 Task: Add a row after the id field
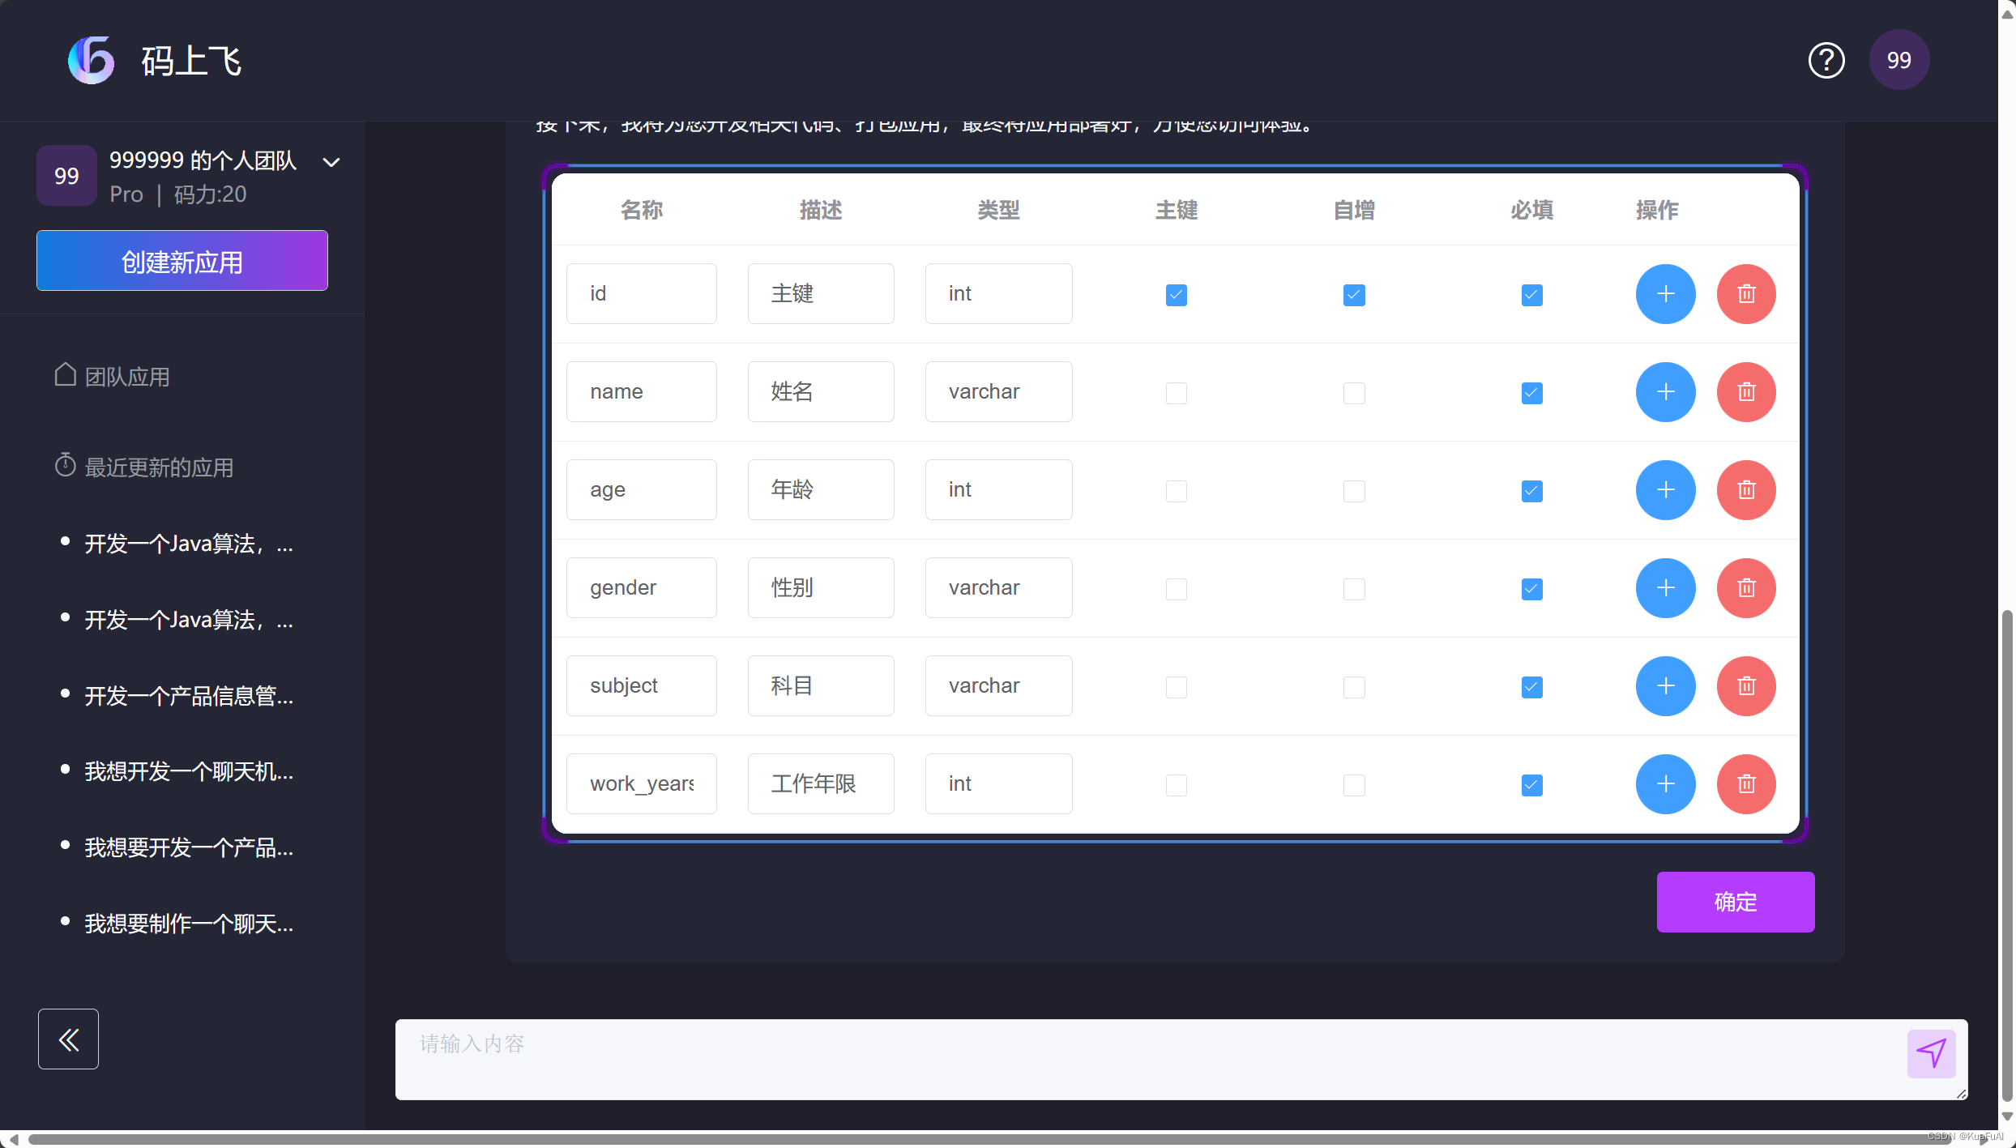[1665, 294]
